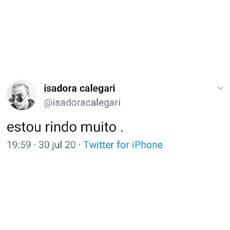Click the 19:59 timestamp

[x=19, y=145]
